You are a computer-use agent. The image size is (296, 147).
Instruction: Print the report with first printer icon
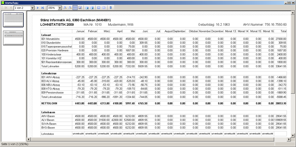tap(87, 8)
